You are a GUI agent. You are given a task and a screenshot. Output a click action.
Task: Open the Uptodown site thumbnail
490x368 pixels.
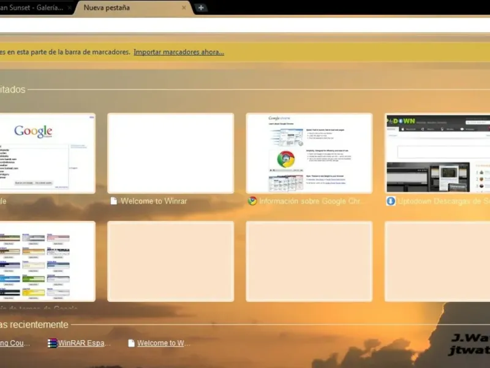(437, 153)
